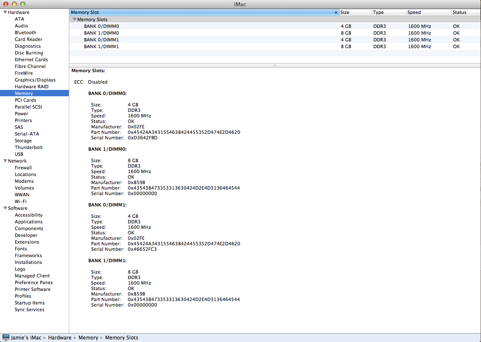Screen dimensions: 481x342
Task: Select the BANK 0/DIMM0 row
Action: (275, 26)
